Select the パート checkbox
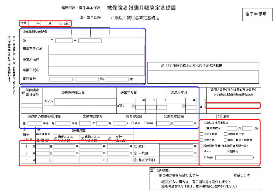Viewport: 276px width, 194px height. [202, 151]
